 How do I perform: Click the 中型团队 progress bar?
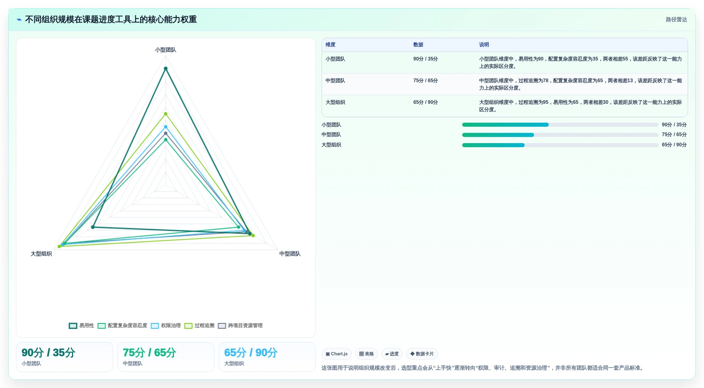point(560,135)
